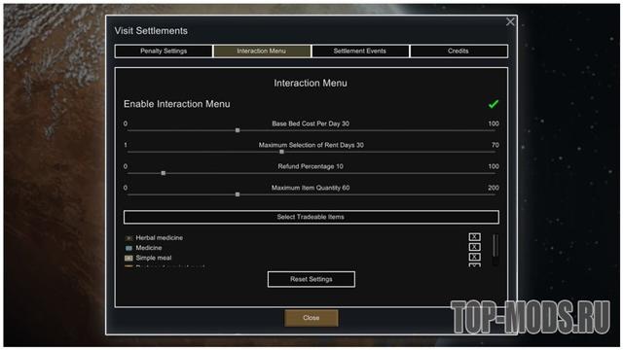The image size is (623, 350).
Task: Click the Simple meal item icon
Action: coord(128,258)
